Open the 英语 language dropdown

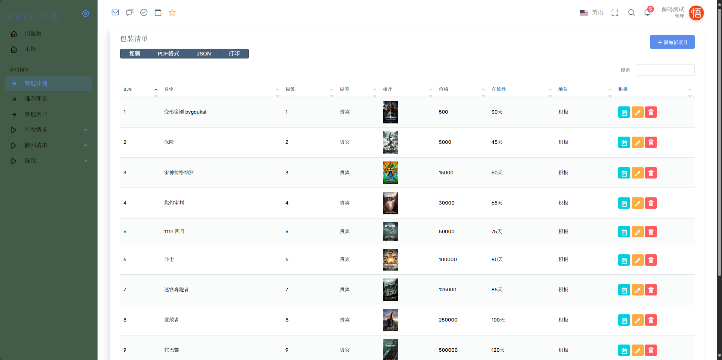pos(592,12)
